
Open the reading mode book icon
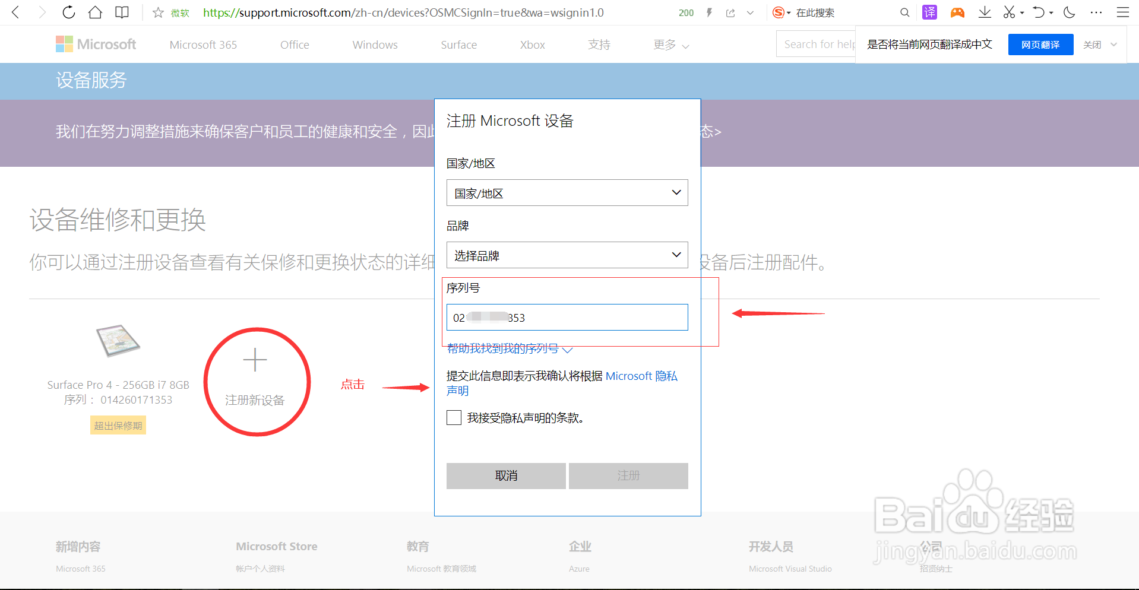122,12
